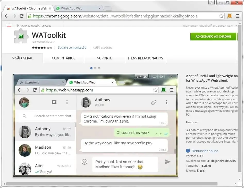Click the Cristian profile button in screenshot
244x188 pixels.
141,77
